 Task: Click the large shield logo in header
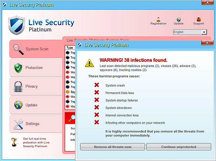click(17, 25)
